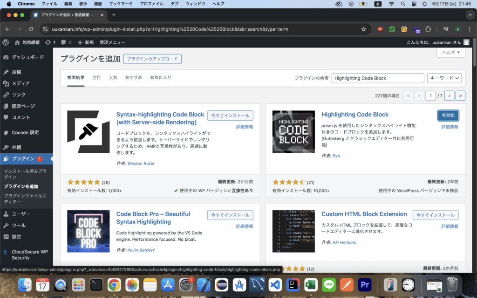
Task: Go to next page of results
Action: (x=449, y=96)
